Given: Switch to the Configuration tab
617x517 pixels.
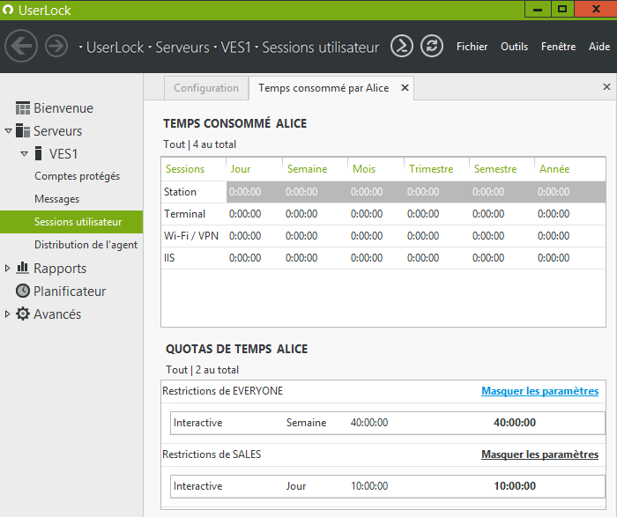Looking at the screenshot, I should point(206,88).
